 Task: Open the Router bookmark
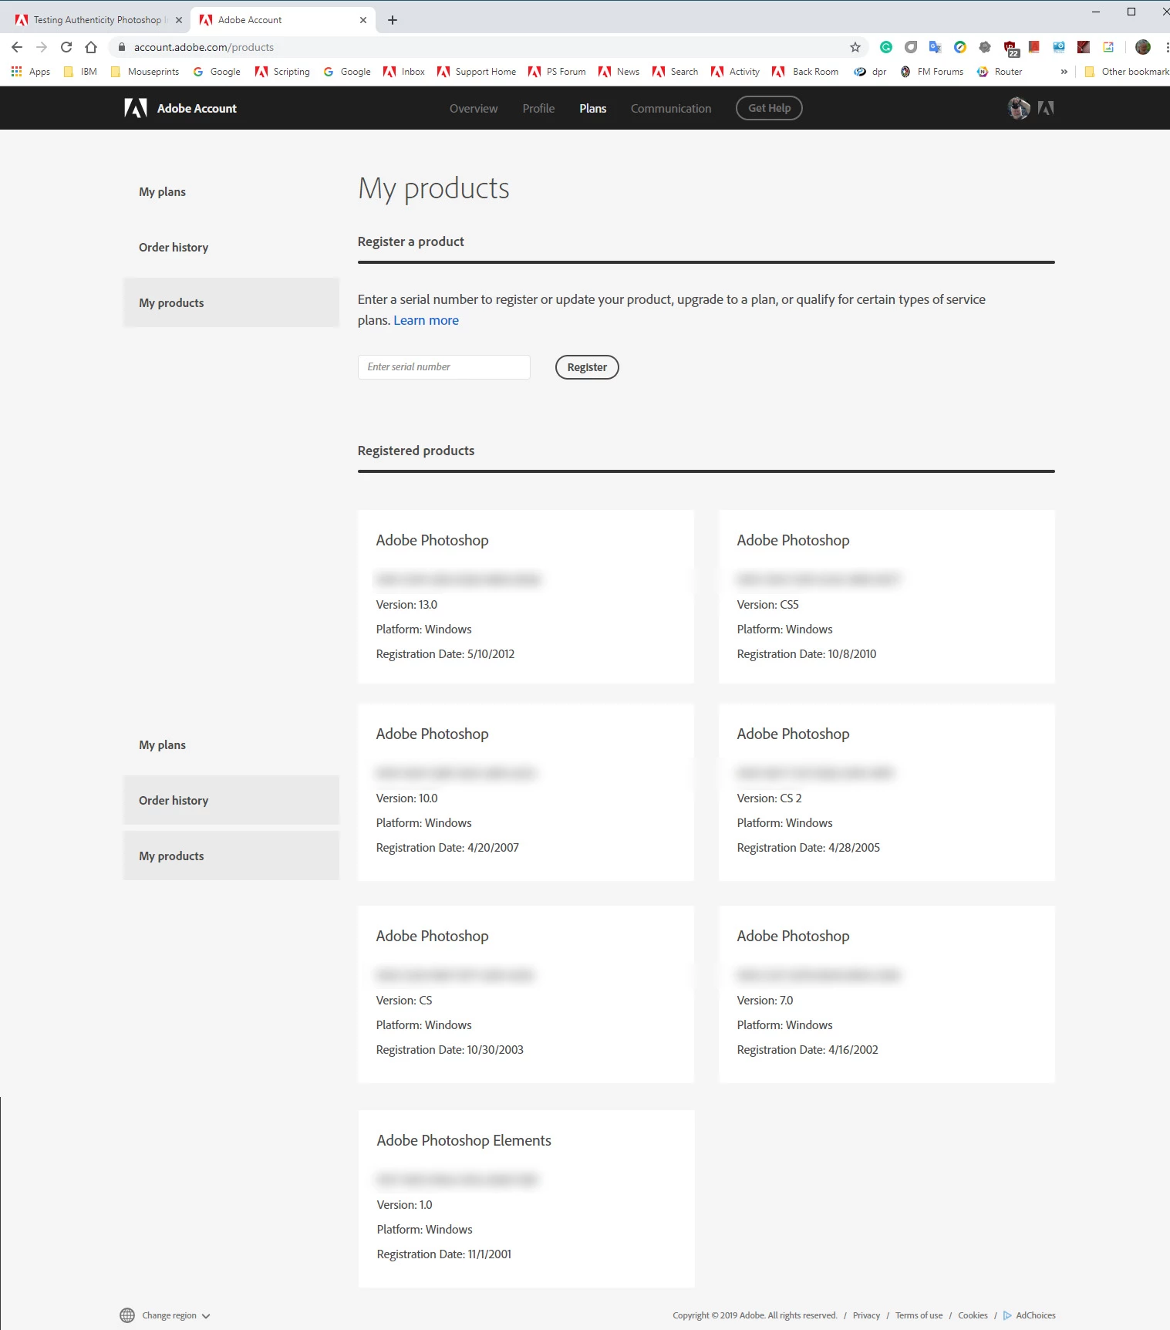click(x=1000, y=72)
